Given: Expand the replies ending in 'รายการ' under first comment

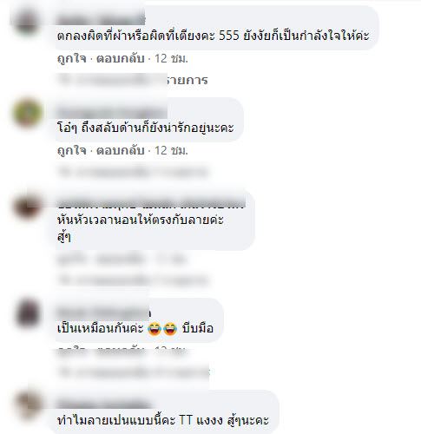Looking at the screenshot, I should coord(133,80).
